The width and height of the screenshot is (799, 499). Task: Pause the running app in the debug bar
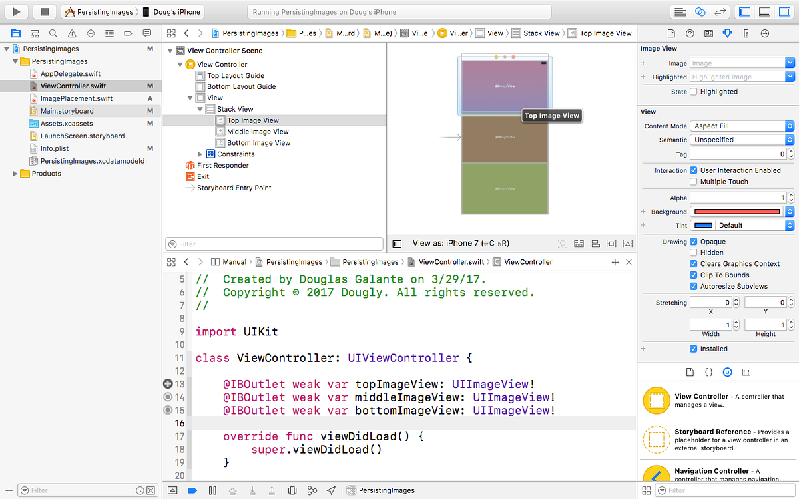pyautogui.click(x=212, y=490)
